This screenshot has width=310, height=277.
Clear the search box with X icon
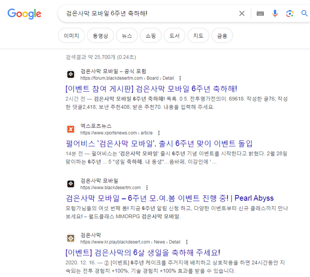click(x=242, y=14)
